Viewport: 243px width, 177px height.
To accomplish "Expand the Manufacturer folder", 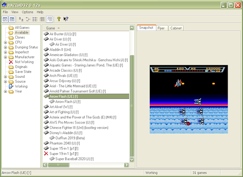I will 5,57.
